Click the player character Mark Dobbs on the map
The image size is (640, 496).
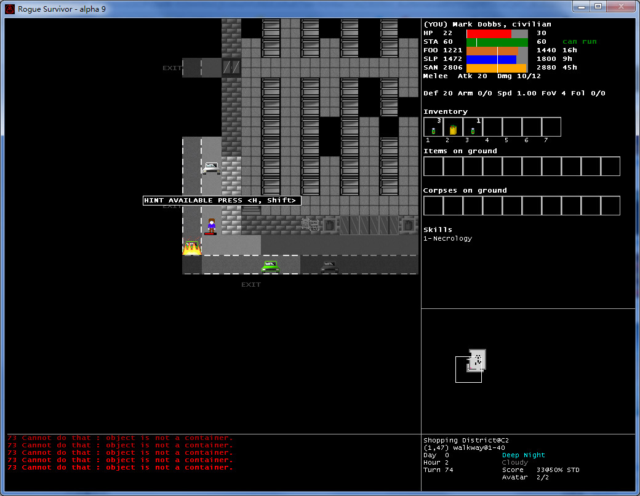click(212, 225)
